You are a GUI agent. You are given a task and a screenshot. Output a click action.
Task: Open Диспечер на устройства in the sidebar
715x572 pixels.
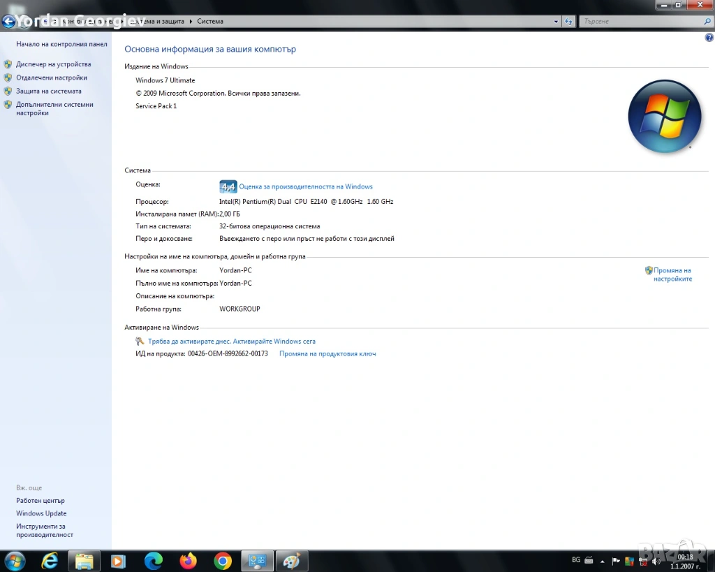click(53, 64)
